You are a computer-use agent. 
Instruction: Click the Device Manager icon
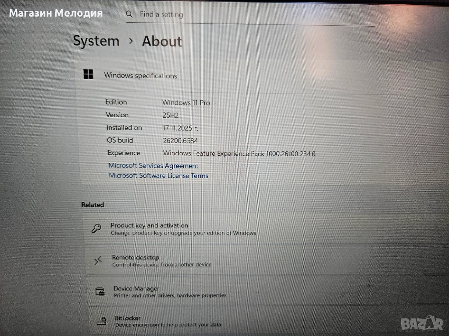coord(100,291)
